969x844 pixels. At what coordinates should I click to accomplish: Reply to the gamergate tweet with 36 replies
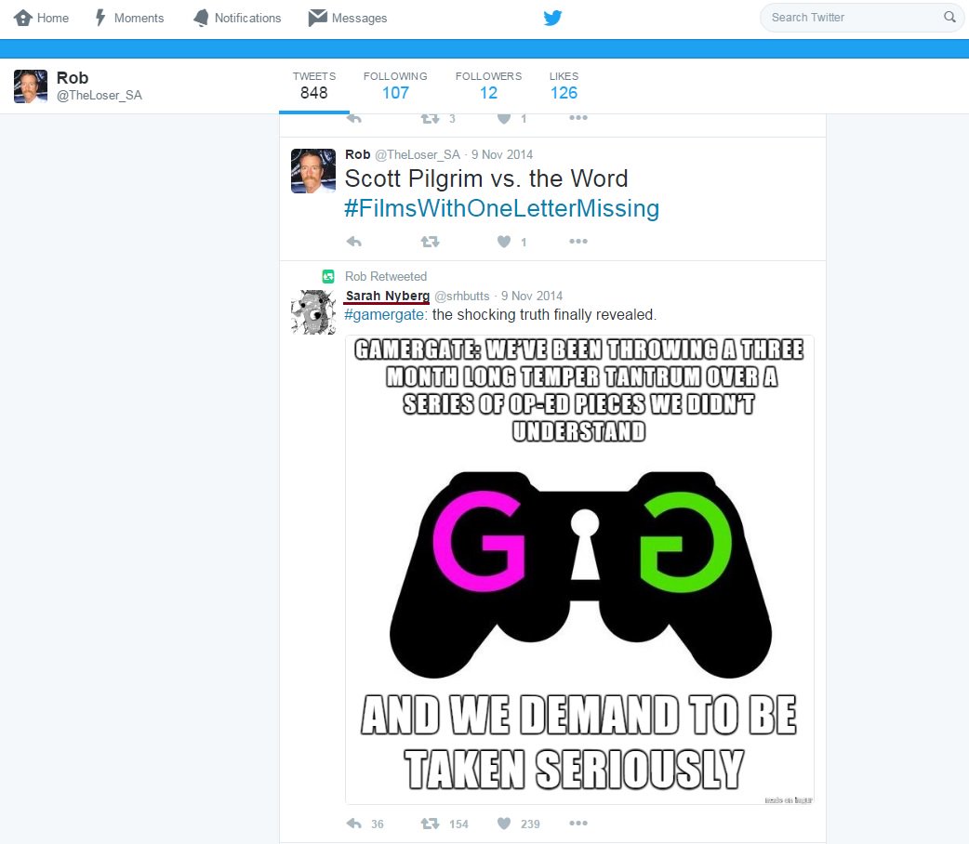pos(354,824)
